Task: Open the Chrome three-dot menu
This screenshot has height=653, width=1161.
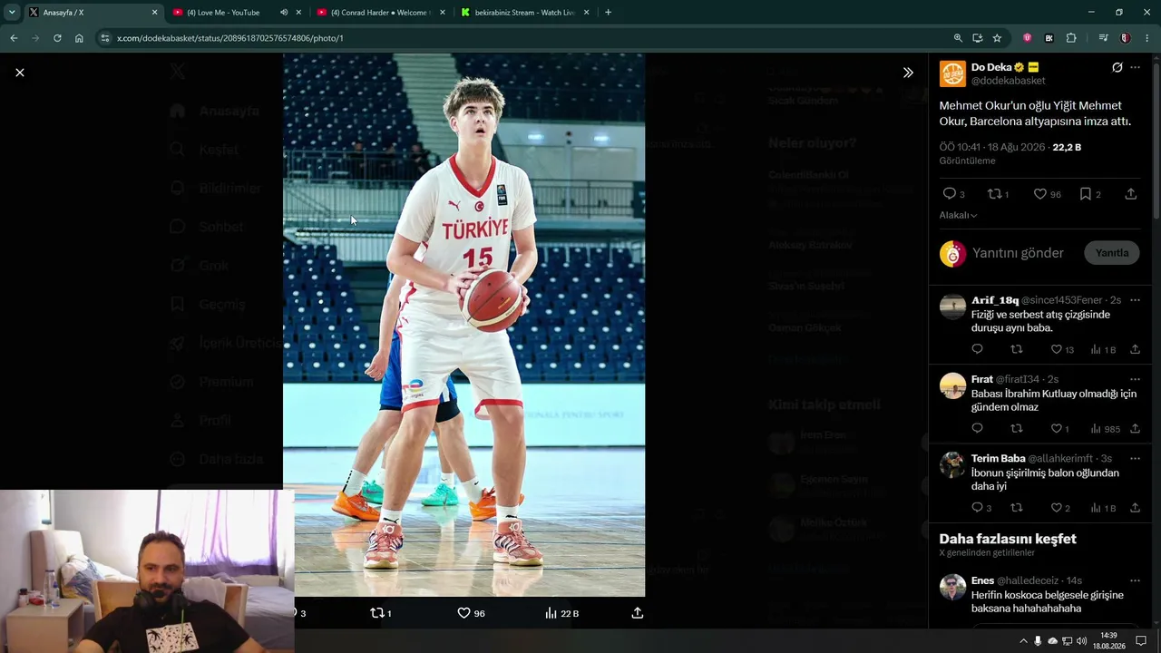Action: pos(1147,38)
